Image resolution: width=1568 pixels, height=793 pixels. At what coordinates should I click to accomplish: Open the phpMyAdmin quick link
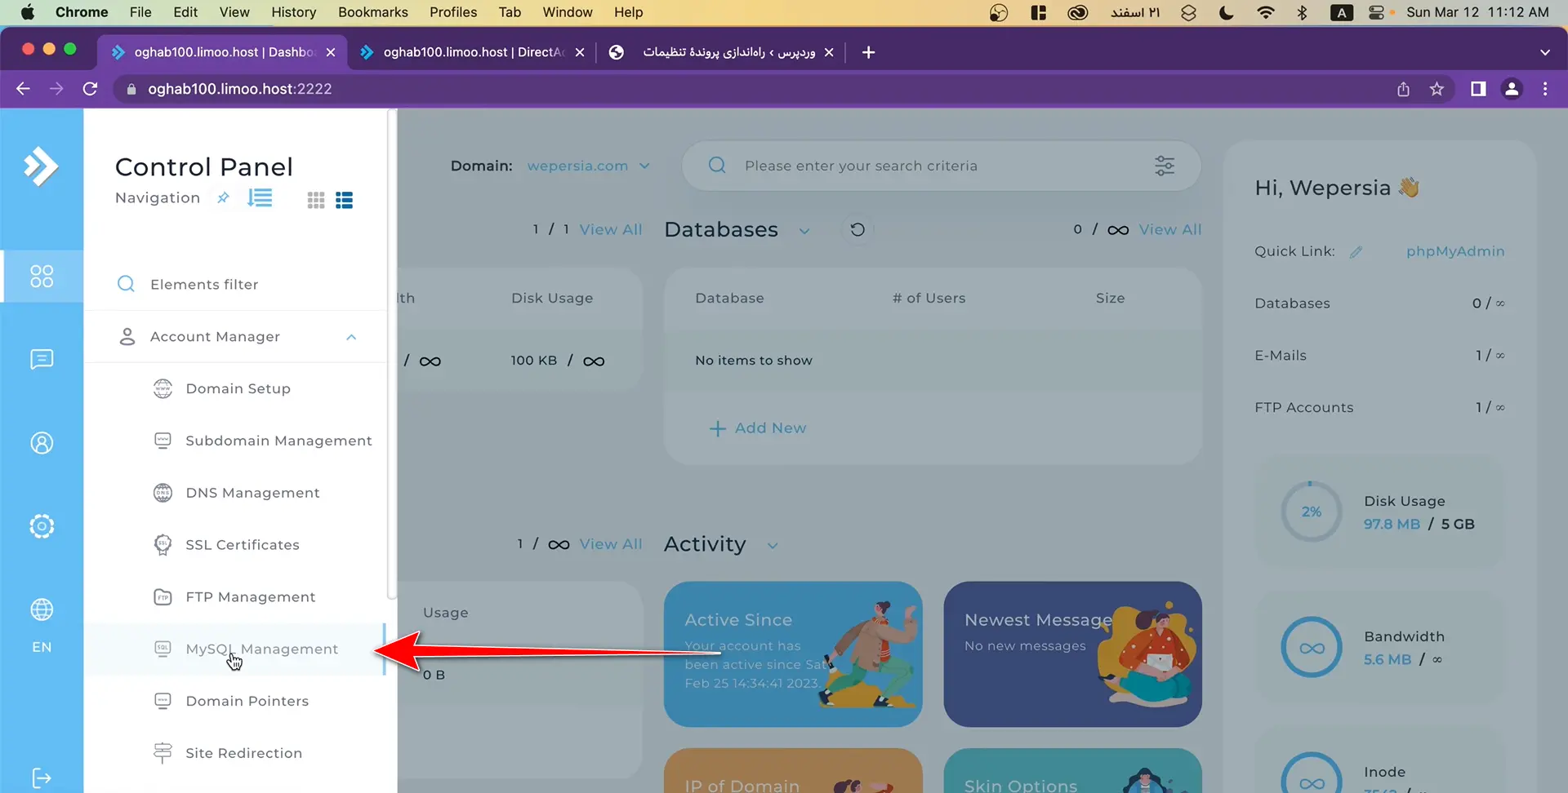coord(1455,251)
